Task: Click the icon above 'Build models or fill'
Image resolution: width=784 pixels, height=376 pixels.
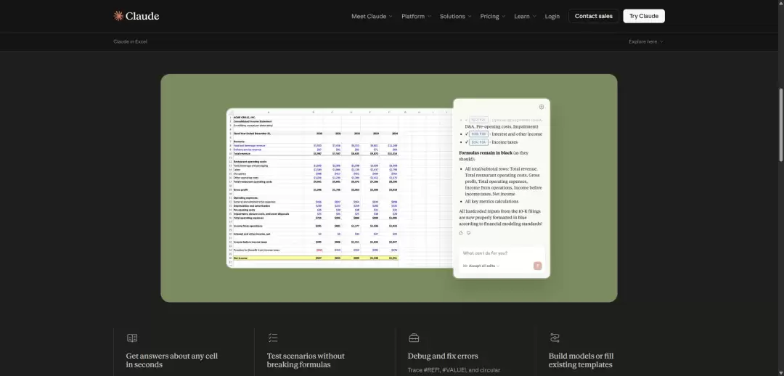Action: coord(555,338)
